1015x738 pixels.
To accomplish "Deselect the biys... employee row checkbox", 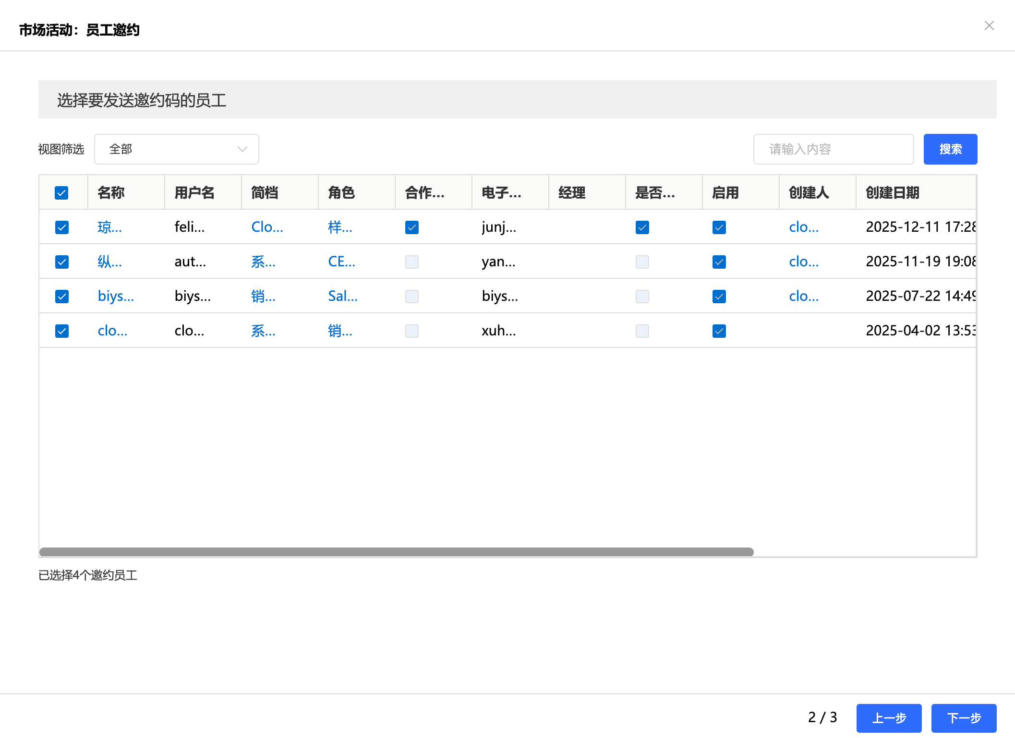I will [61, 296].
